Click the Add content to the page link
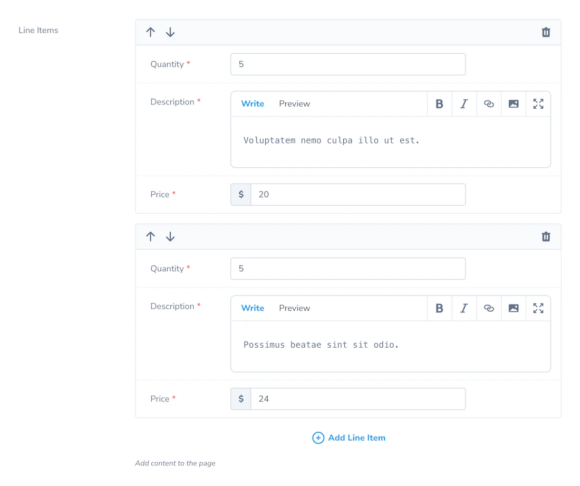This screenshot has height=486, width=580. (x=175, y=463)
